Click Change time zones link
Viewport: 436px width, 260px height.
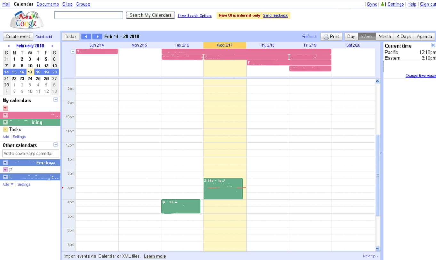point(421,76)
